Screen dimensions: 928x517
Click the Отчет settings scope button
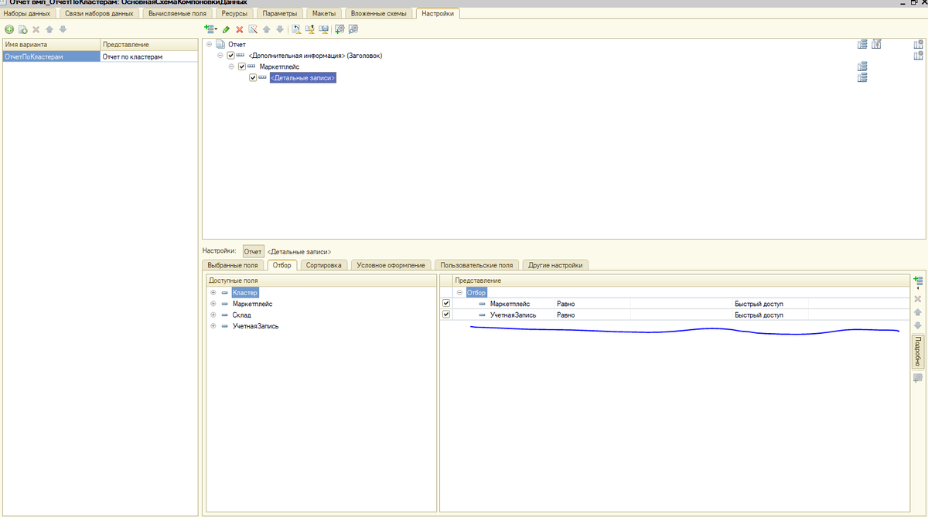253,251
